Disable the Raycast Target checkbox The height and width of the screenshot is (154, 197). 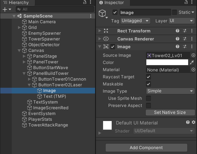click(x=149, y=77)
